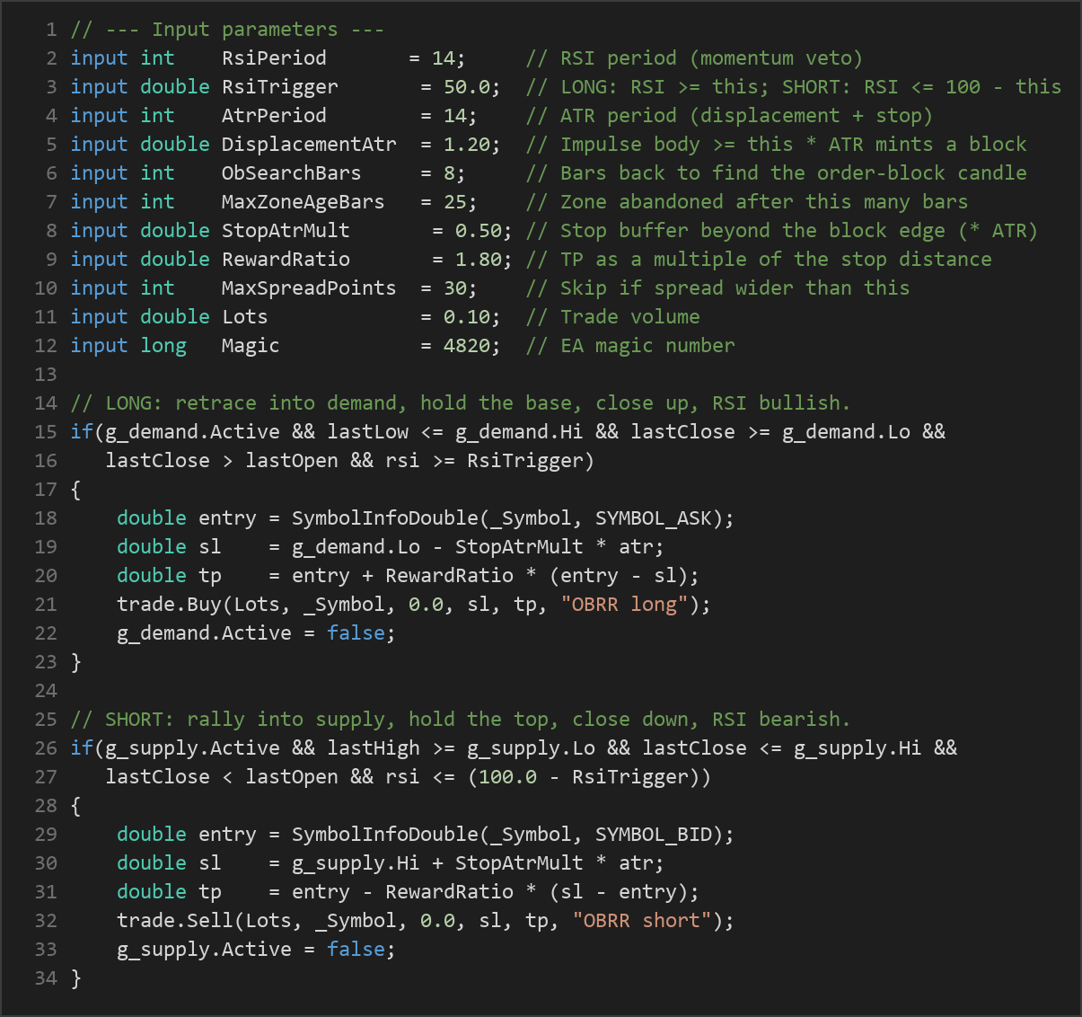Click the "long" type keyword on line 12

163,346
